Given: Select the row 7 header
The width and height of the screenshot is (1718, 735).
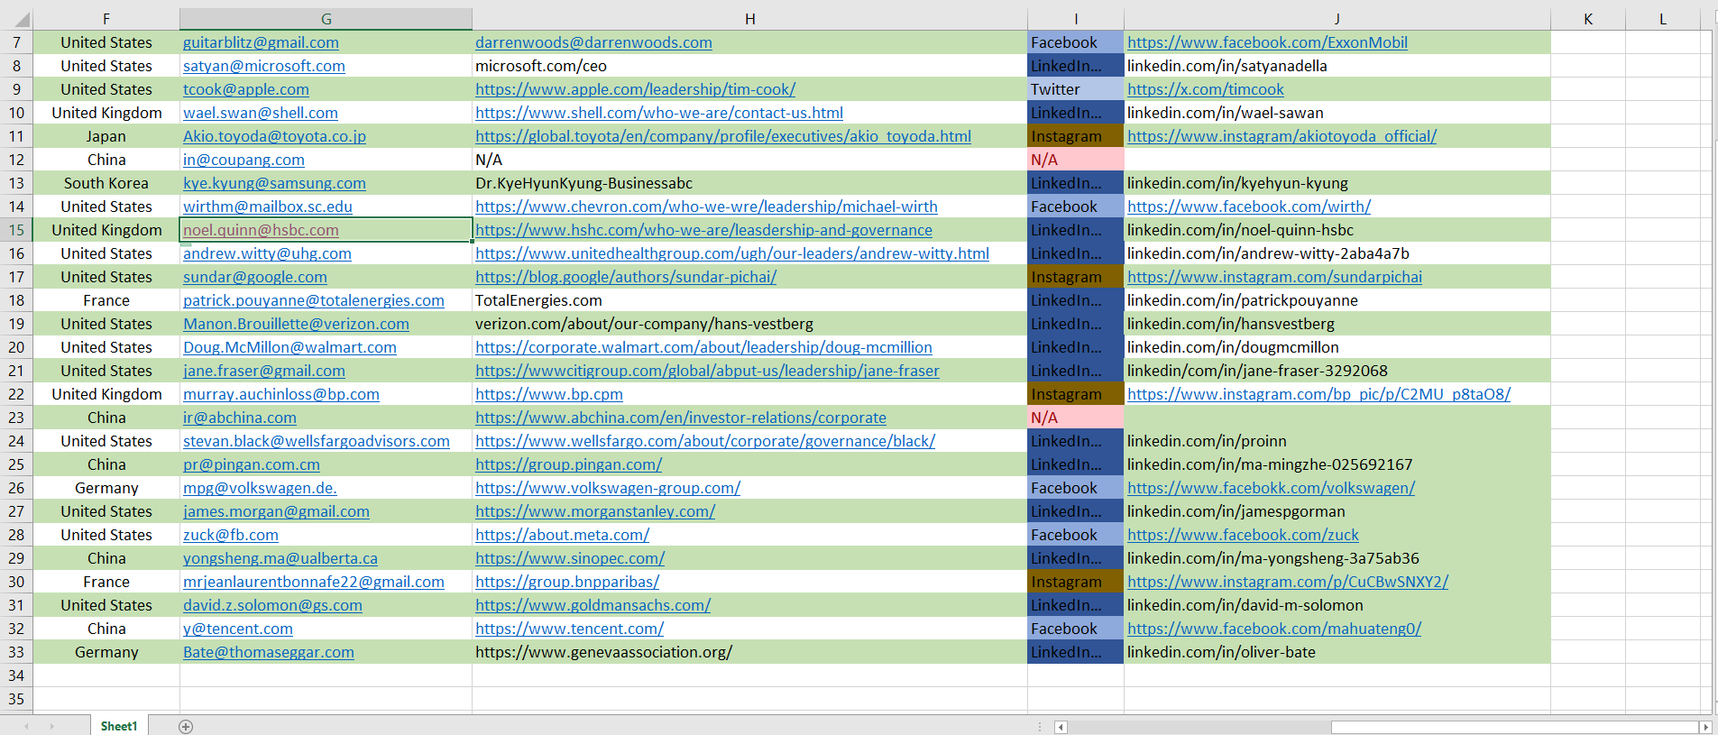Looking at the screenshot, I should (x=16, y=42).
